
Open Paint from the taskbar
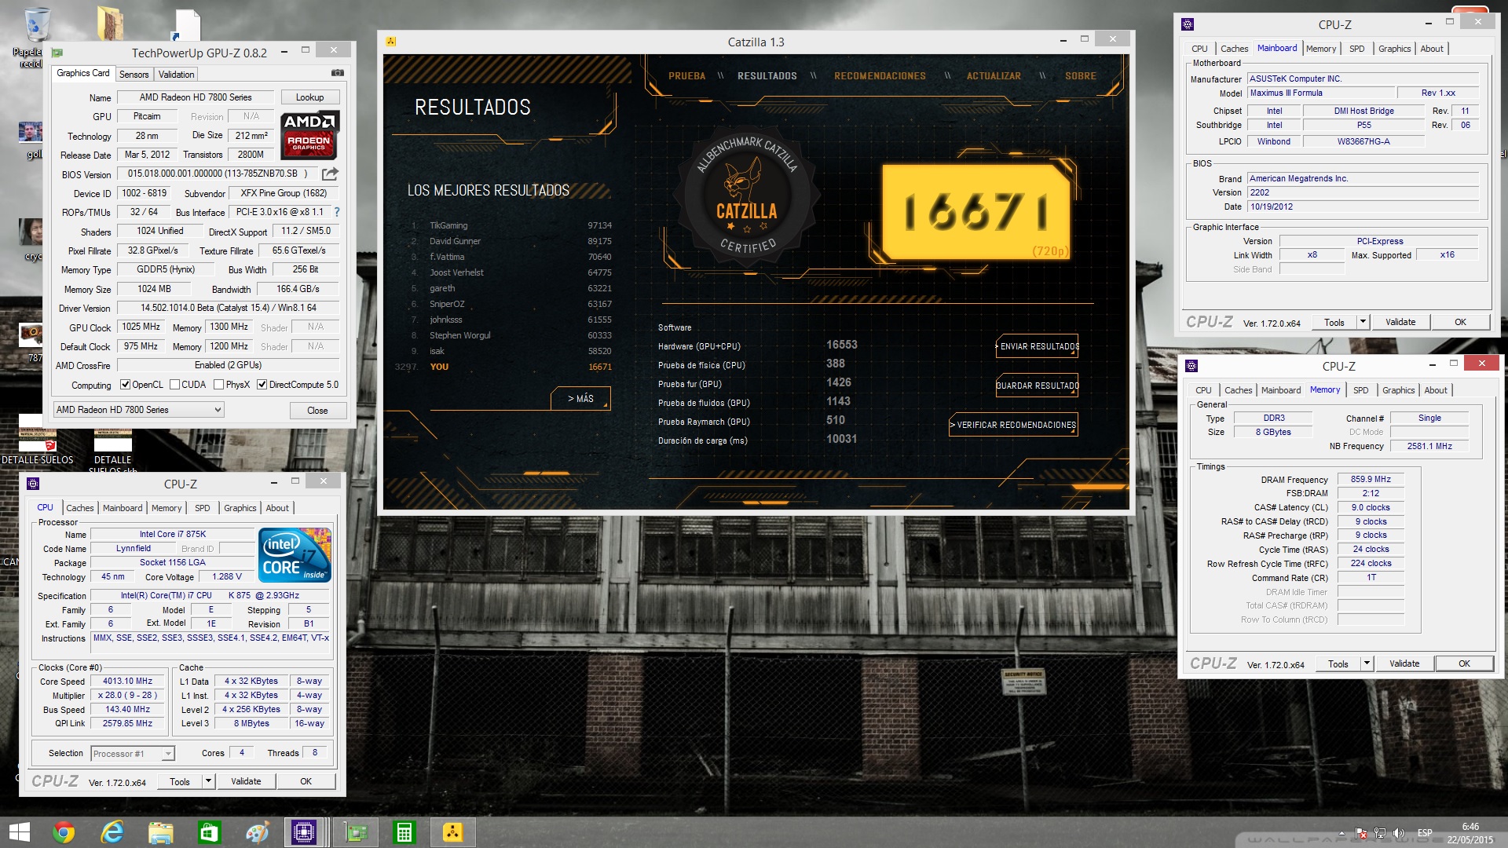[x=258, y=832]
